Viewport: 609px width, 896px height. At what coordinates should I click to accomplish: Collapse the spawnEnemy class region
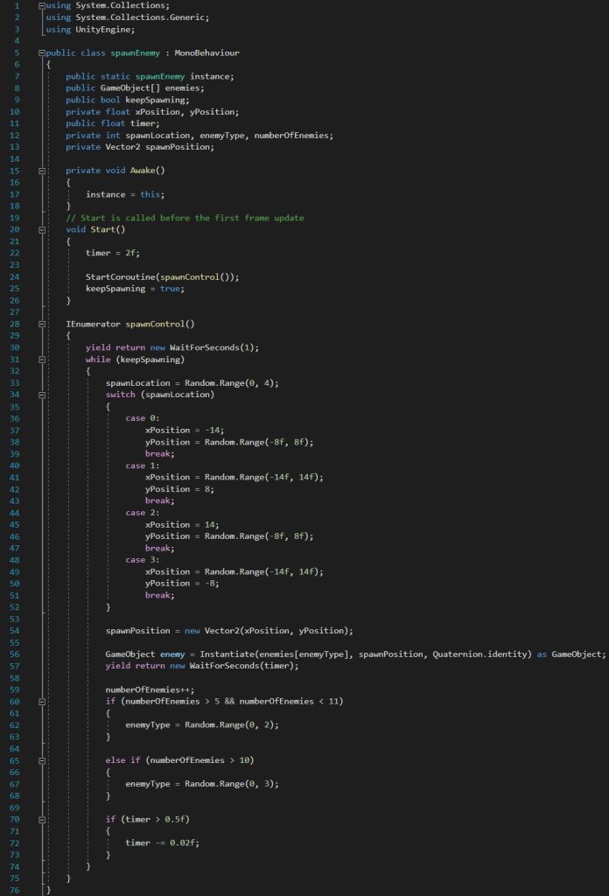coord(42,53)
